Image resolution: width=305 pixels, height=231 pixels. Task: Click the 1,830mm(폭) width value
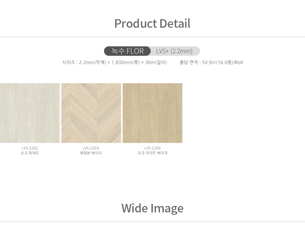tap(126, 62)
